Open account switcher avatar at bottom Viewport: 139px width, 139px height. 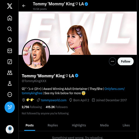click(10, 129)
